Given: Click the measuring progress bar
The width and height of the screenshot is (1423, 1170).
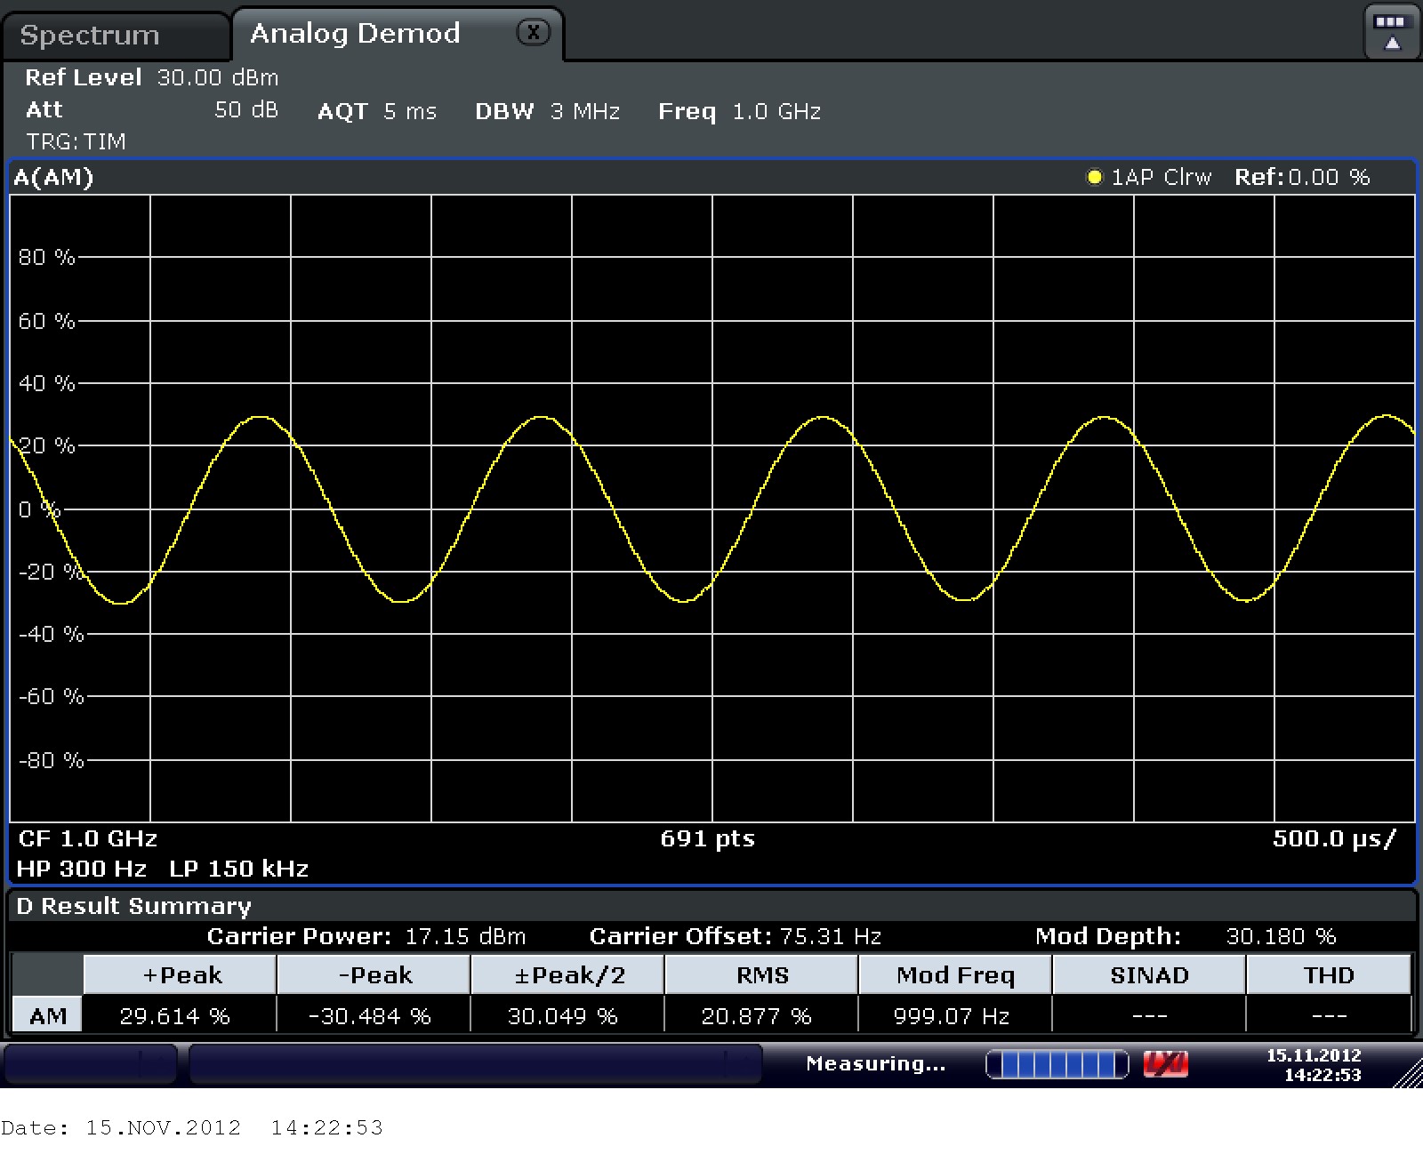Looking at the screenshot, I should tap(1057, 1063).
